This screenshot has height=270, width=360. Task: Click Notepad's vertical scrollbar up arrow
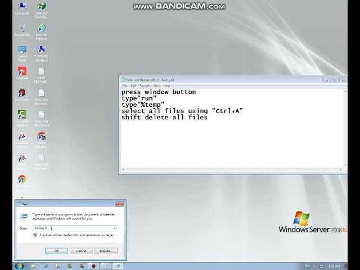(345, 91)
